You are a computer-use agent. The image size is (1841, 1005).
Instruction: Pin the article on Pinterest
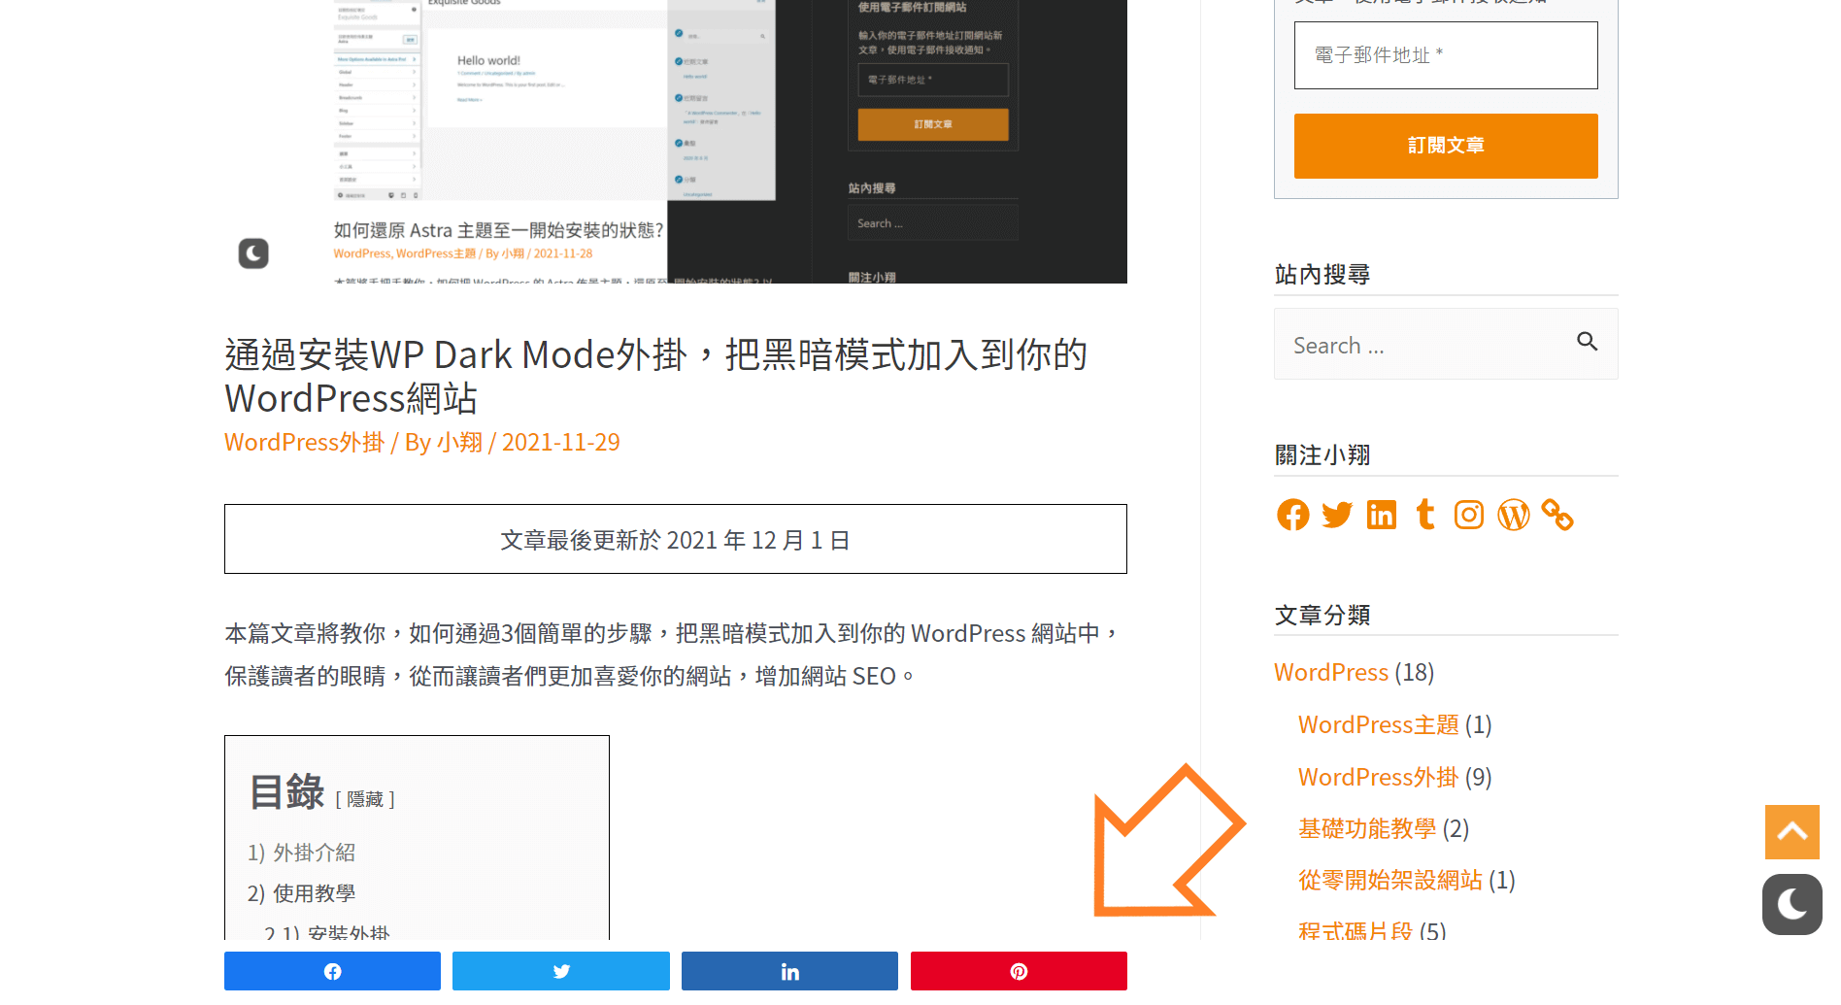point(1019,971)
